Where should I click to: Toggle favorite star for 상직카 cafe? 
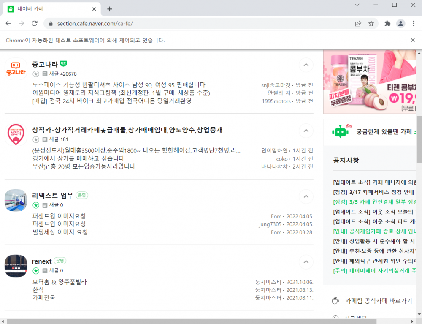pyautogui.click(x=36, y=139)
